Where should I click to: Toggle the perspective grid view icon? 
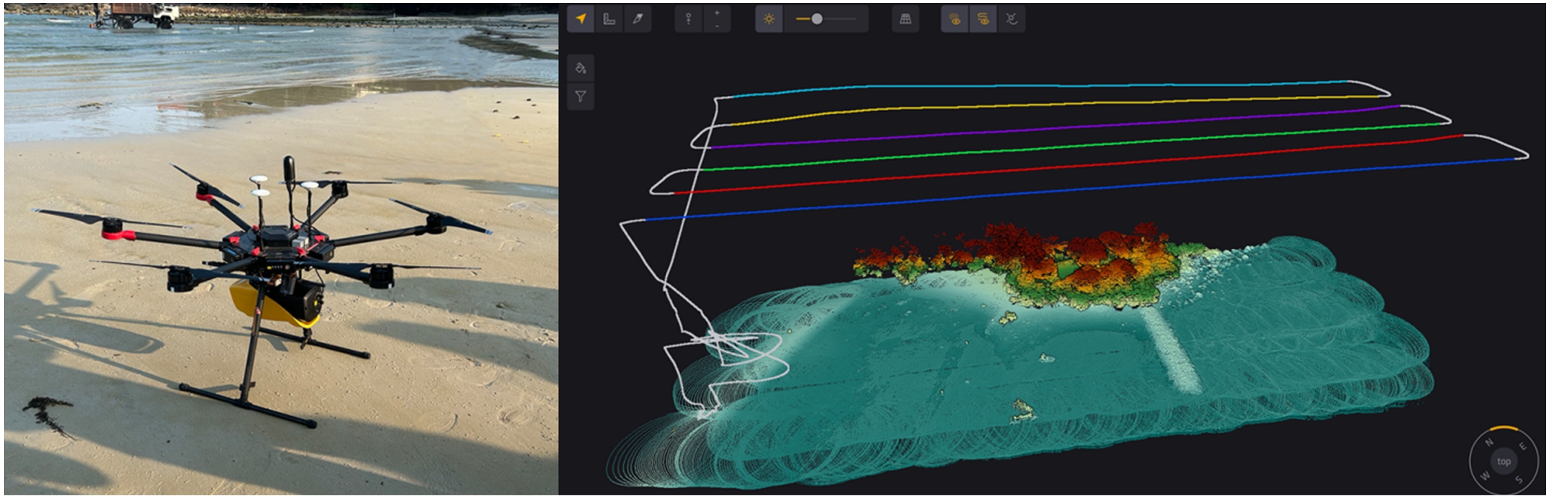(x=905, y=19)
